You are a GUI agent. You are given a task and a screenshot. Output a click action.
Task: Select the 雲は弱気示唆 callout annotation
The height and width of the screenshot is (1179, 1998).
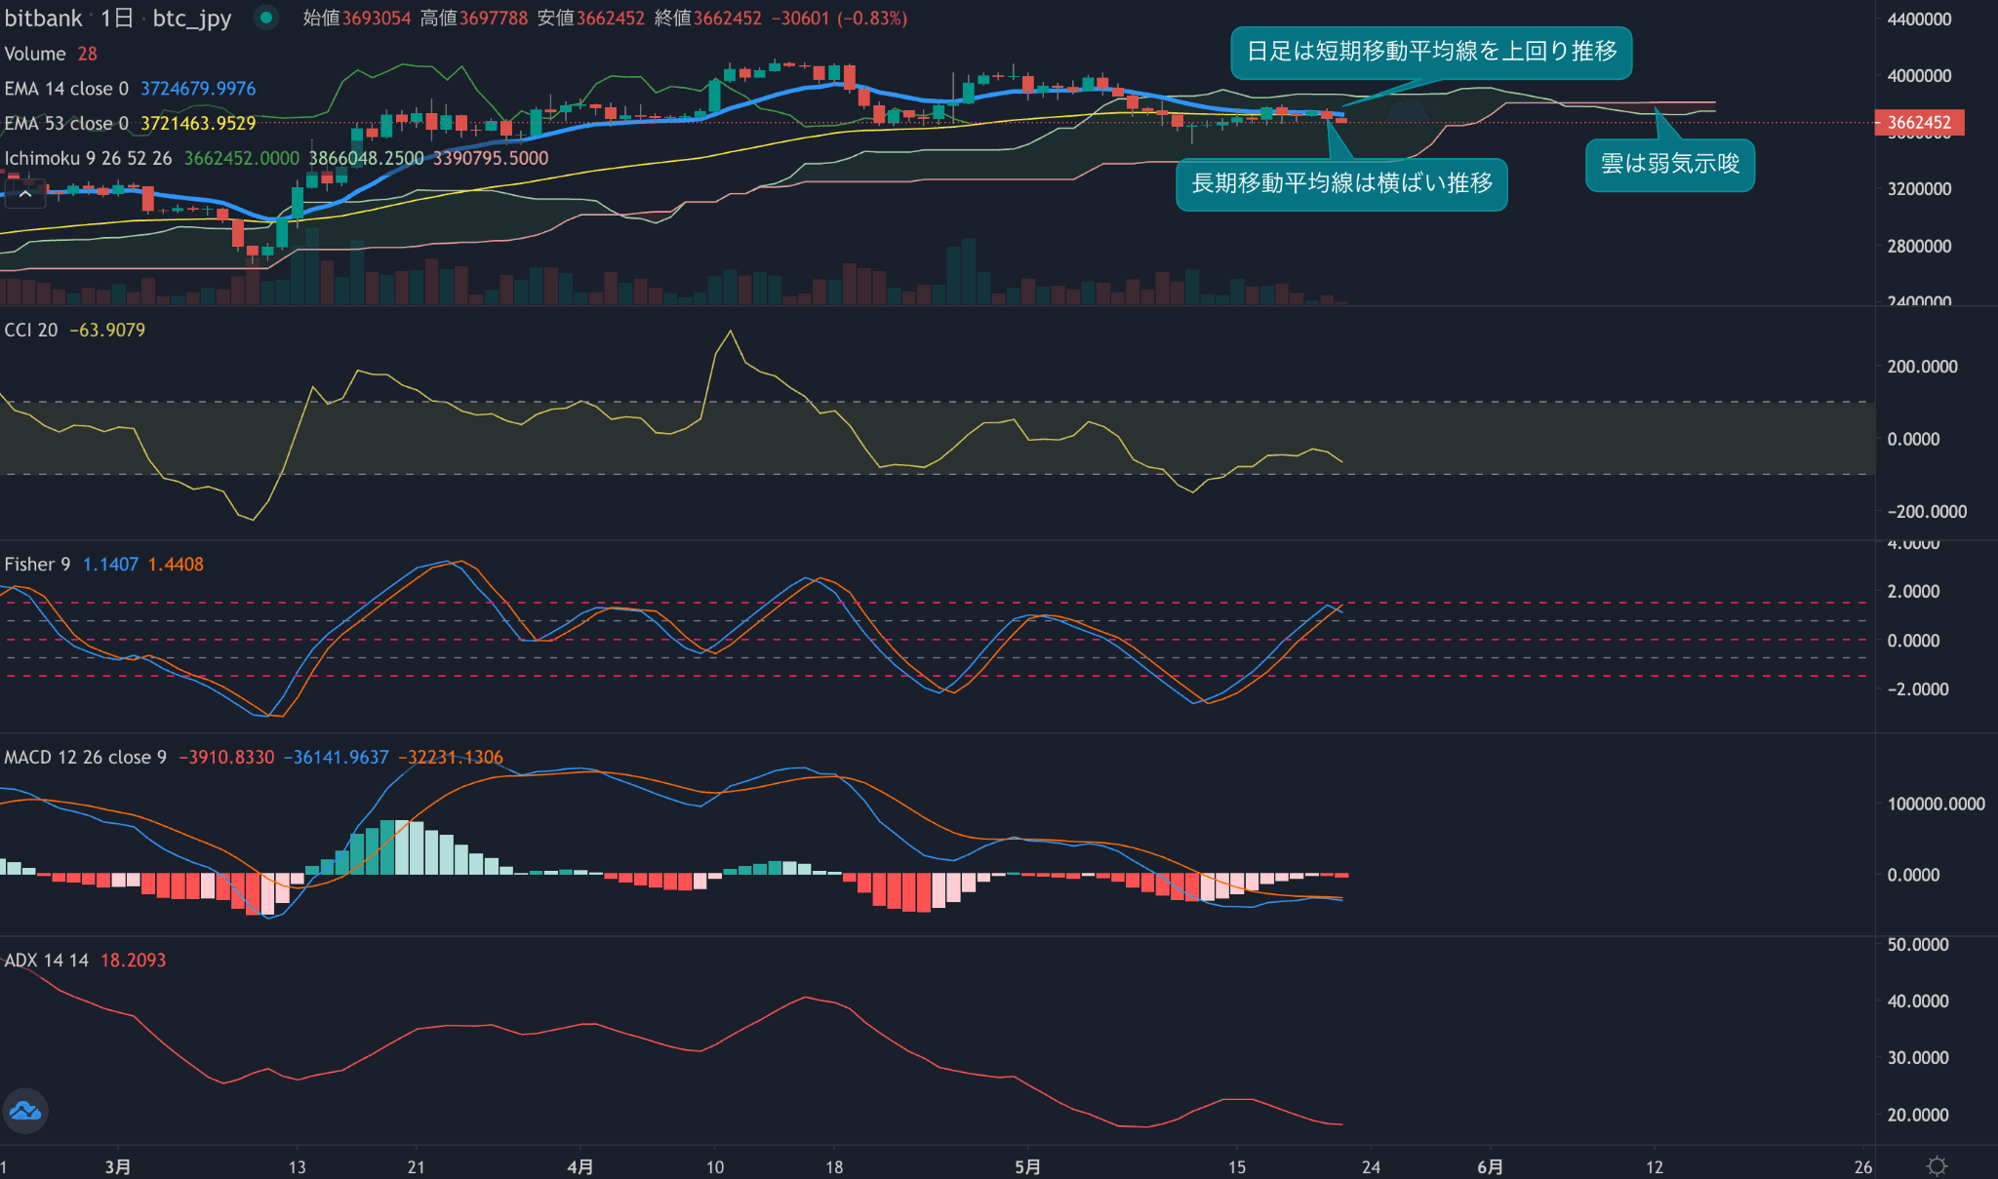point(1669,165)
